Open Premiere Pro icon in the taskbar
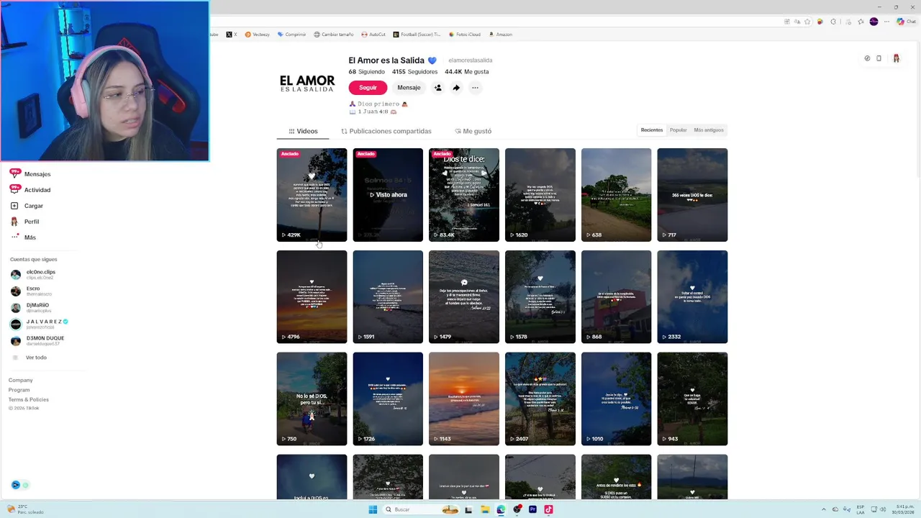 coord(532,509)
